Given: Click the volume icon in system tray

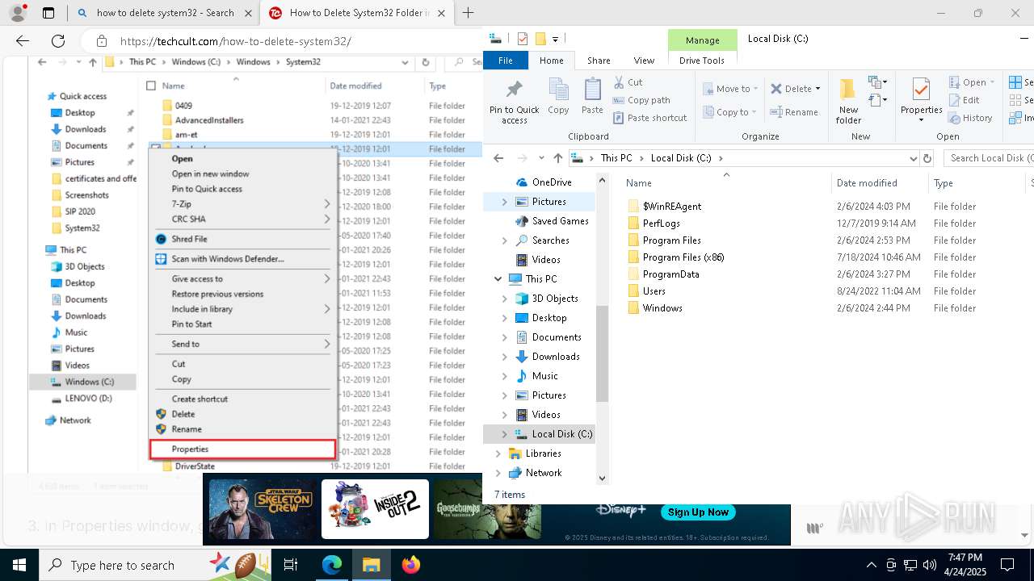Looking at the screenshot, I should pos(930,565).
